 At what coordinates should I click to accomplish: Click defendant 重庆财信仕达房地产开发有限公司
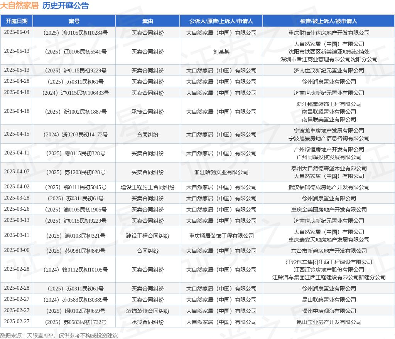click(329, 33)
